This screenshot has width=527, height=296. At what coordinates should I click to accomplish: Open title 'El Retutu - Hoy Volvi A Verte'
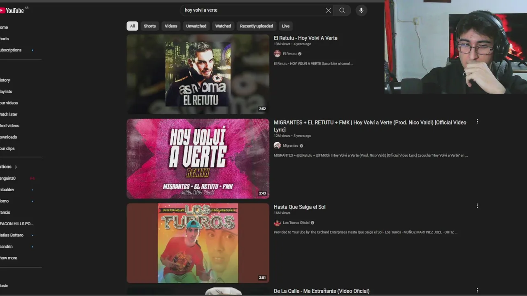pos(305,38)
